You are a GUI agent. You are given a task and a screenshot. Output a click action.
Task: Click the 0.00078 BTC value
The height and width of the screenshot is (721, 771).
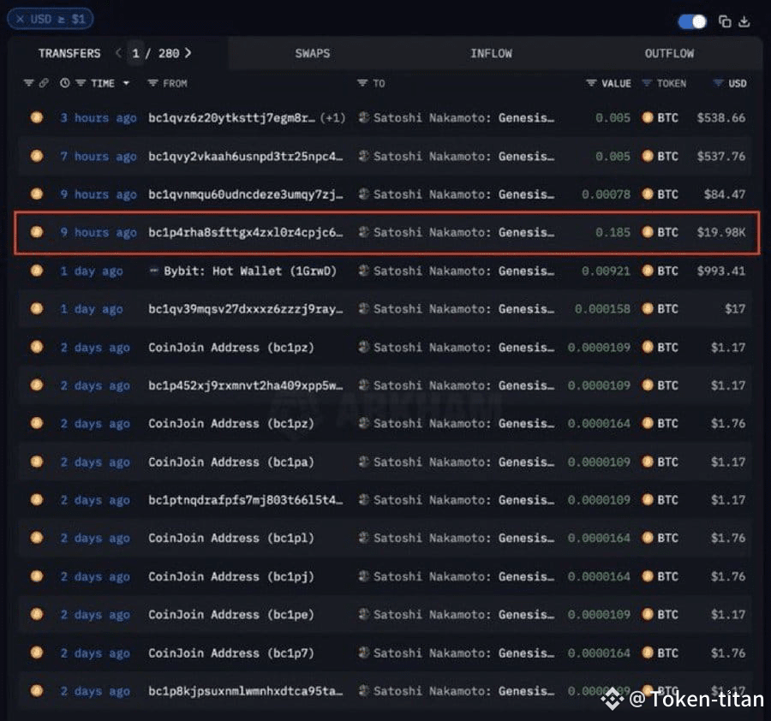606,194
